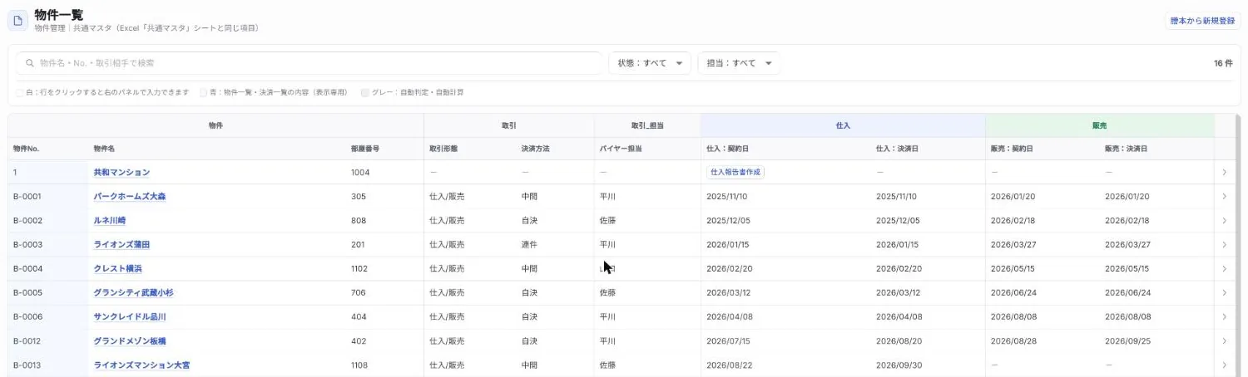The image size is (1248, 377).
Task: Click the 16 件 result count
Action: pos(1223,63)
